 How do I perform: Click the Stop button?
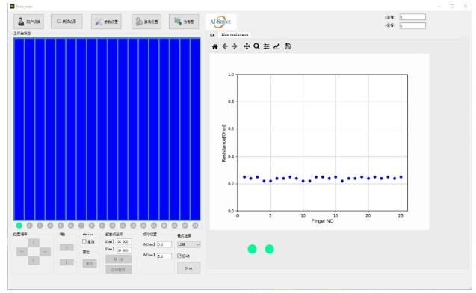[x=189, y=268]
